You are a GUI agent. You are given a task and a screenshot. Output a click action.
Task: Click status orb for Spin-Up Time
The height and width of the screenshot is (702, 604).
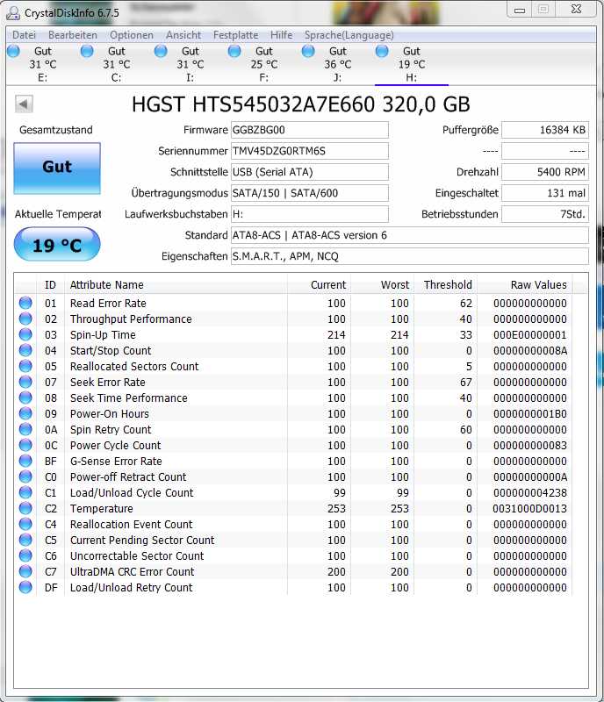(x=25, y=334)
